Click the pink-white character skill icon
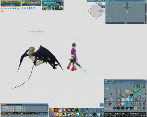The height and width of the screenshot is (117, 147). pyautogui.click(x=60, y=110)
